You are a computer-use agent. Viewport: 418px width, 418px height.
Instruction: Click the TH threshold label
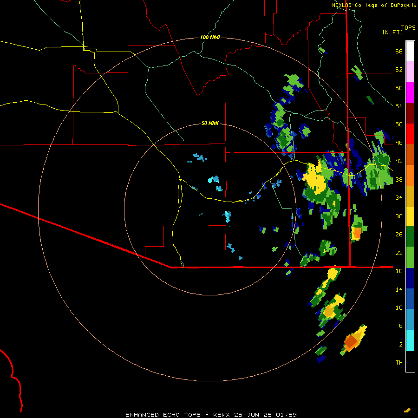[399, 363]
